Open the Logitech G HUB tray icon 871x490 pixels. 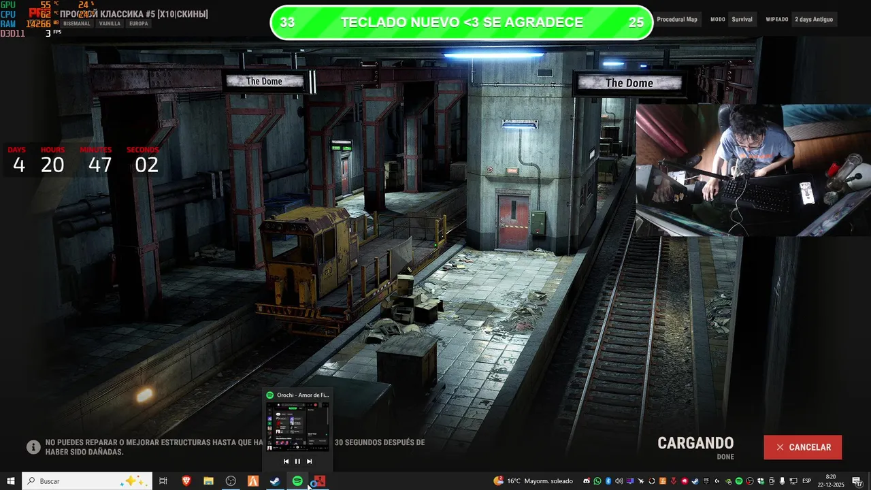coord(717,481)
